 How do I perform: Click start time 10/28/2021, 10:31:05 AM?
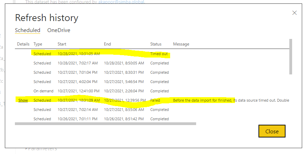tap(79, 54)
